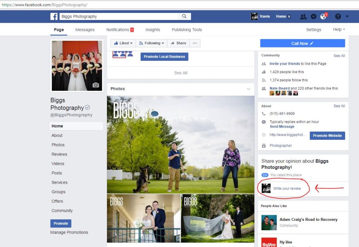359x247 pixels.
Task: Click the Photographer category link
Action: tap(281, 145)
